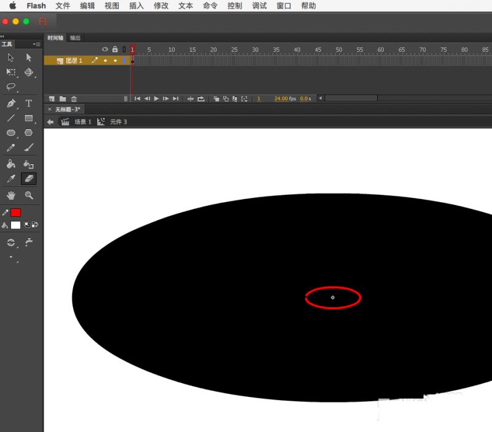Click the active Eraser tool
The height and width of the screenshot is (432, 492).
pos(28,179)
